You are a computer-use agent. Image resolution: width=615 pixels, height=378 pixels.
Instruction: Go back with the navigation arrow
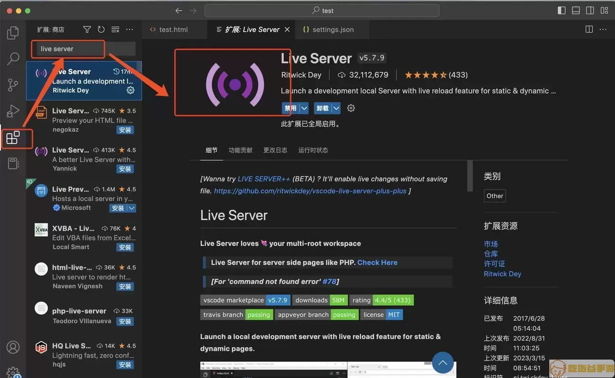point(179,10)
